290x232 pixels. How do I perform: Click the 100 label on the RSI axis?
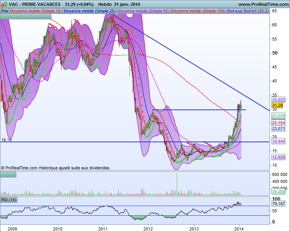click(x=276, y=199)
